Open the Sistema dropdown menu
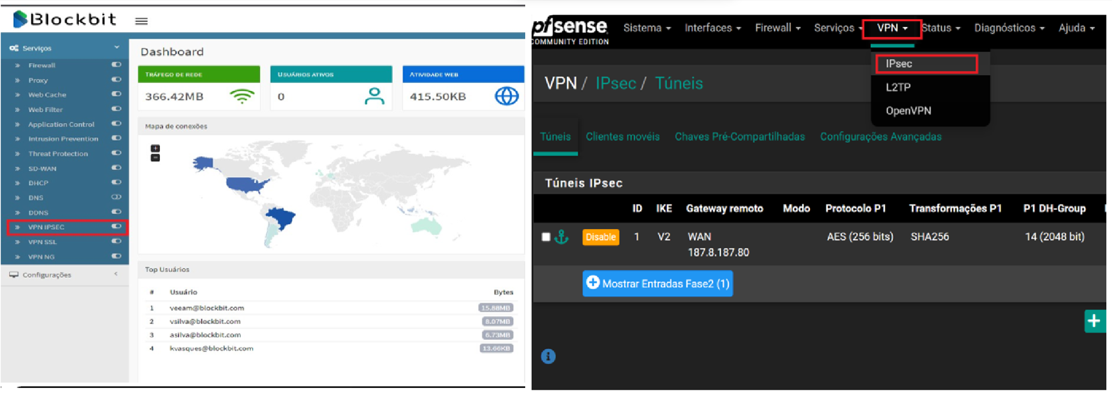 pos(647,28)
